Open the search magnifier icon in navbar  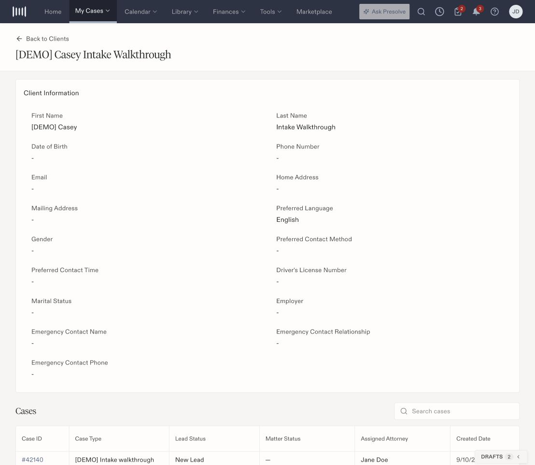(421, 12)
